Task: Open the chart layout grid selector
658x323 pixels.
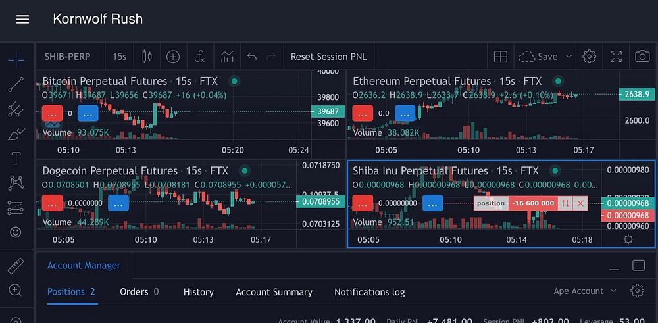Action: 500,57
